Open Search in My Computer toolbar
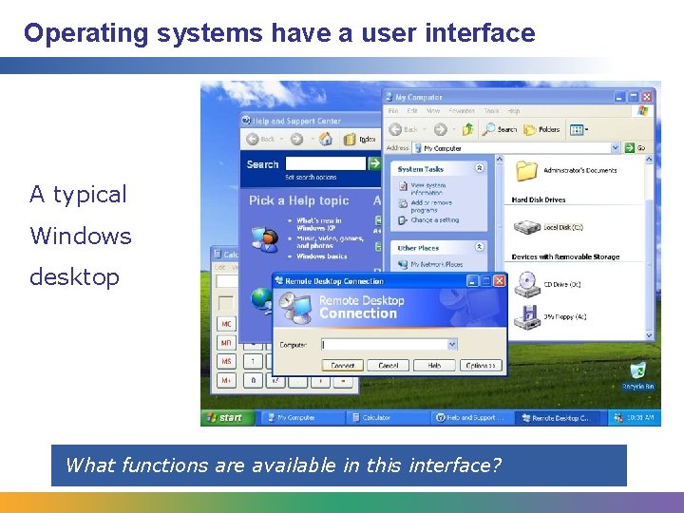The image size is (684, 513). click(x=499, y=129)
